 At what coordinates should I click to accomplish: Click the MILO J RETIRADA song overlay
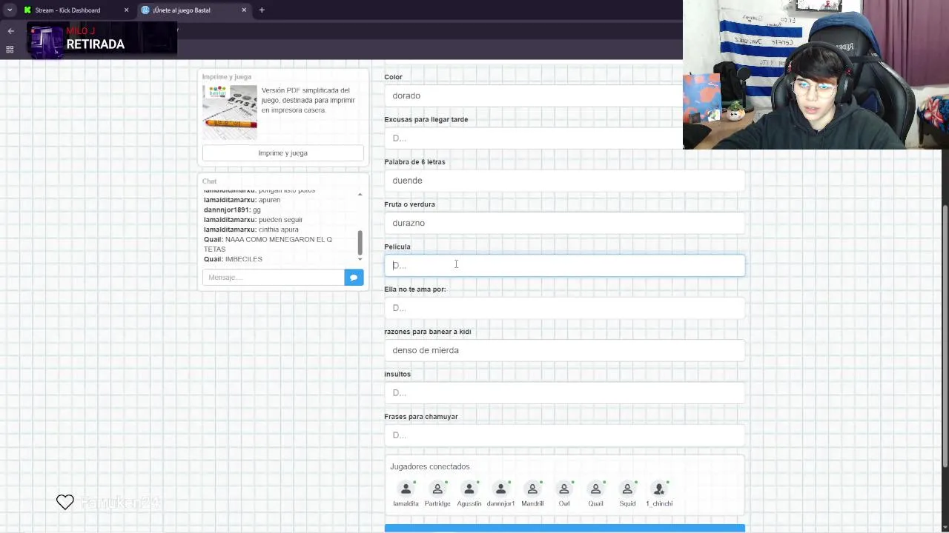coord(102,40)
